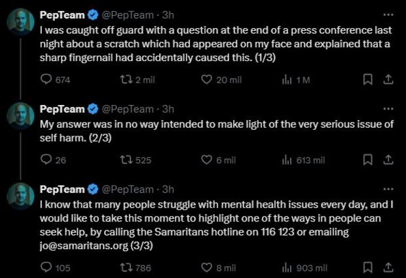View analytics of the 1 M views tweet
This screenshot has width=406, height=278.
tap(286, 79)
